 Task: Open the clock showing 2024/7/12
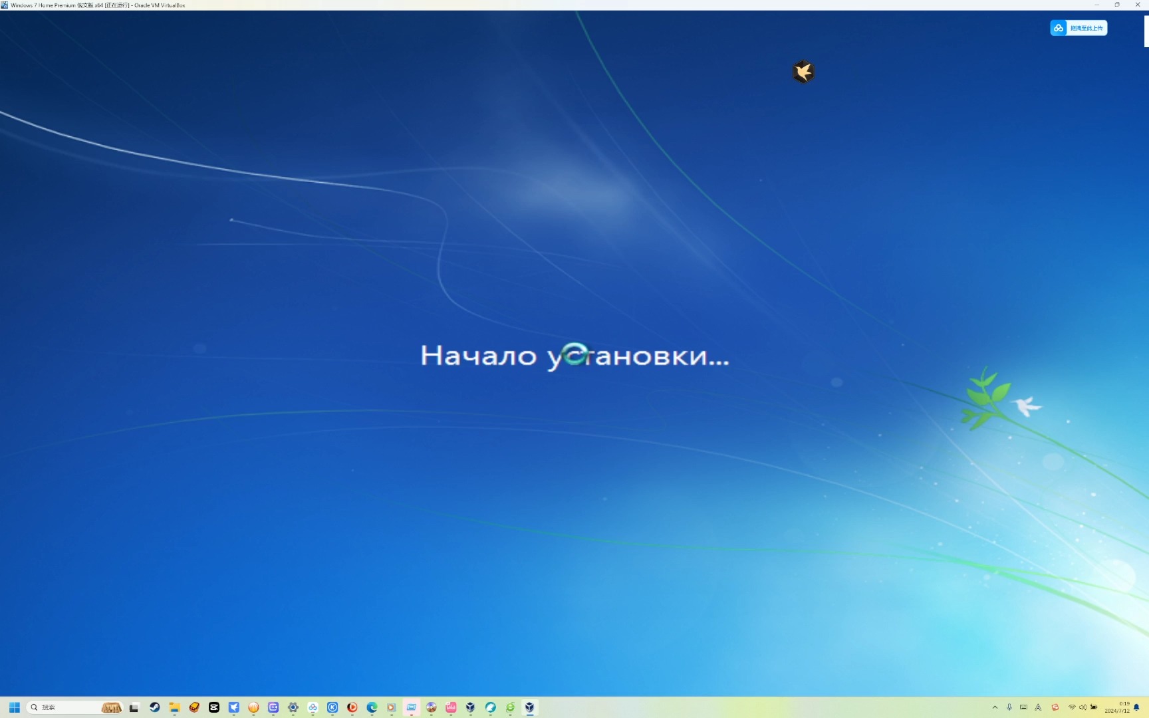tap(1118, 707)
